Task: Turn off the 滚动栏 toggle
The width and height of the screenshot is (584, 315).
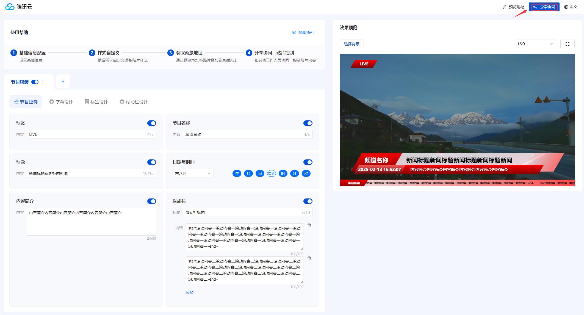Action: 308,201
